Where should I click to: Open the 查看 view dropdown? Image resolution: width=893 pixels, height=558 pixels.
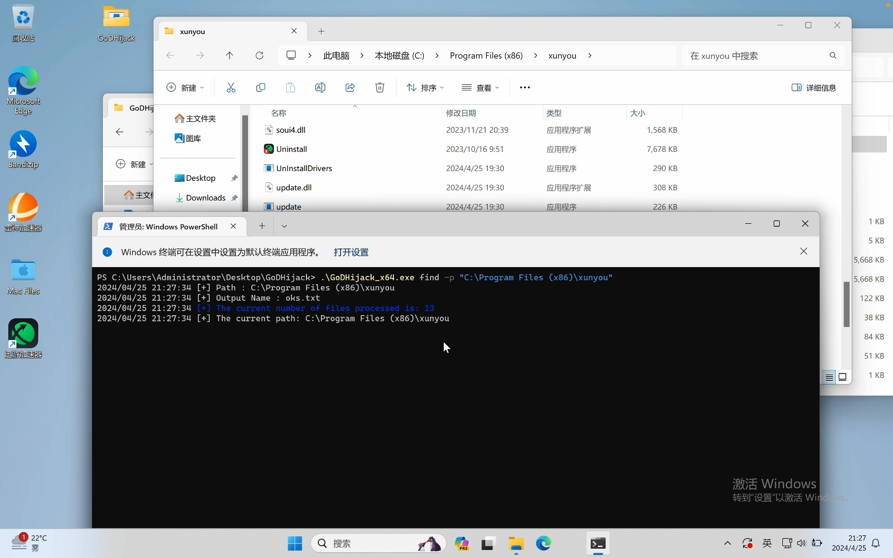click(x=481, y=87)
